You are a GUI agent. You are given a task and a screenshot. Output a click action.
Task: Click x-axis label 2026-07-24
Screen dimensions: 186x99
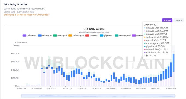click(82, 88)
